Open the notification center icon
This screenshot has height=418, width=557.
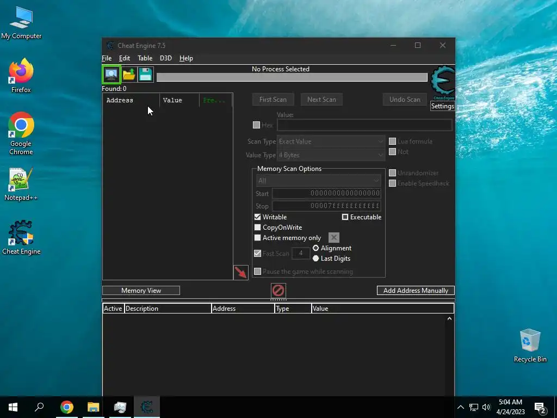(x=540, y=408)
